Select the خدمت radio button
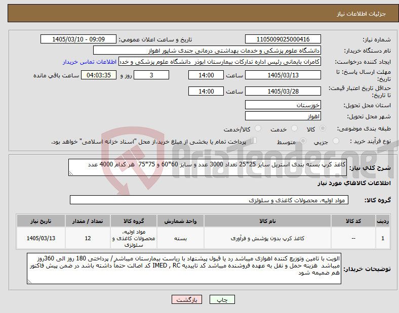The width and height of the screenshot is (399, 313). (294, 128)
